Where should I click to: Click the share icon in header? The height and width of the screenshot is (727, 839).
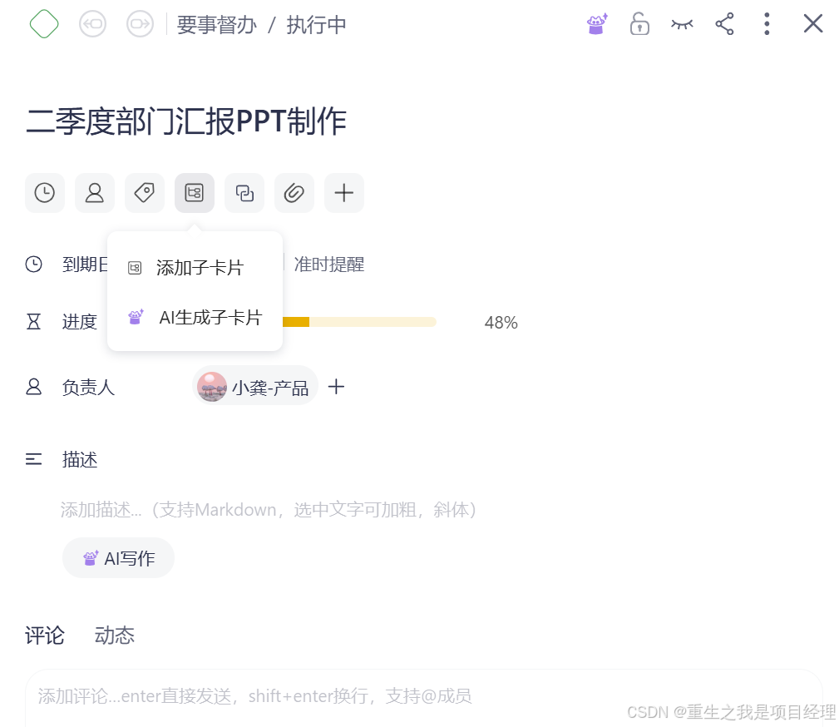(x=724, y=24)
